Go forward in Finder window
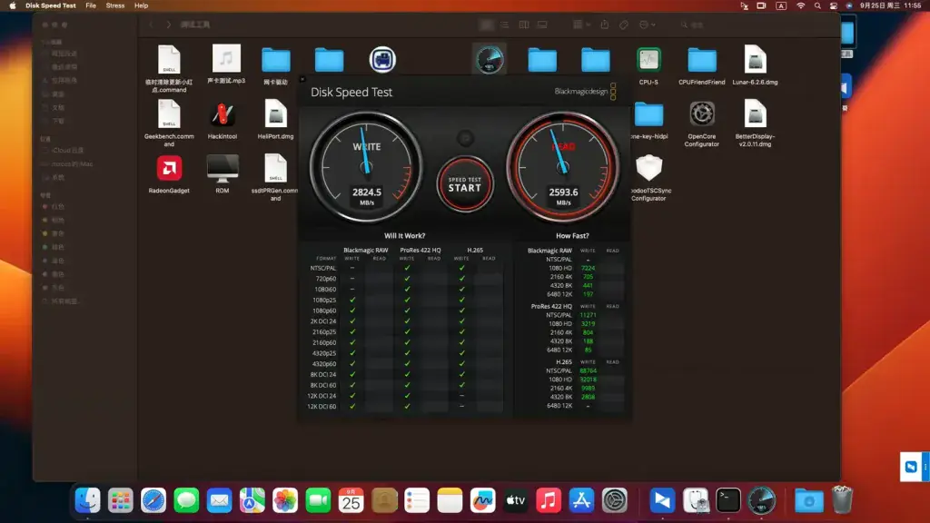This screenshot has height=523, width=930. [168, 25]
